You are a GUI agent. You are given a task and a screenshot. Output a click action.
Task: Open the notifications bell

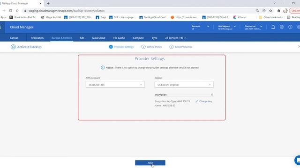coord(273,27)
